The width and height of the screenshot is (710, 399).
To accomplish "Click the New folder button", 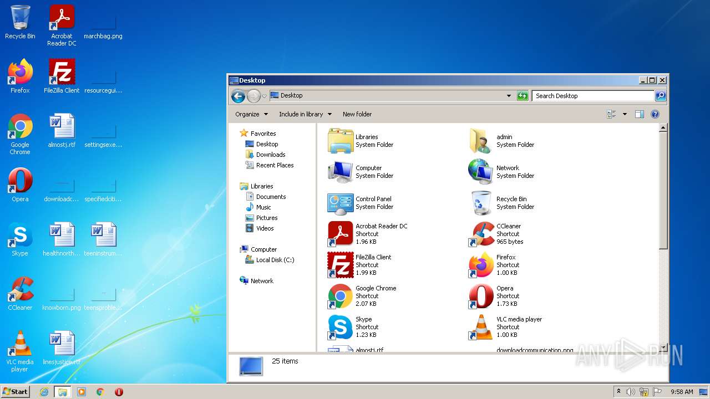I will point(357,114).
